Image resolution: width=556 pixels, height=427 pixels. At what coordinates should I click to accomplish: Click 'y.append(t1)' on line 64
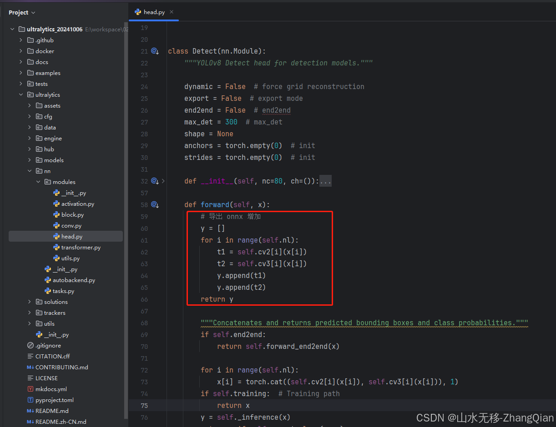(242, 275)
